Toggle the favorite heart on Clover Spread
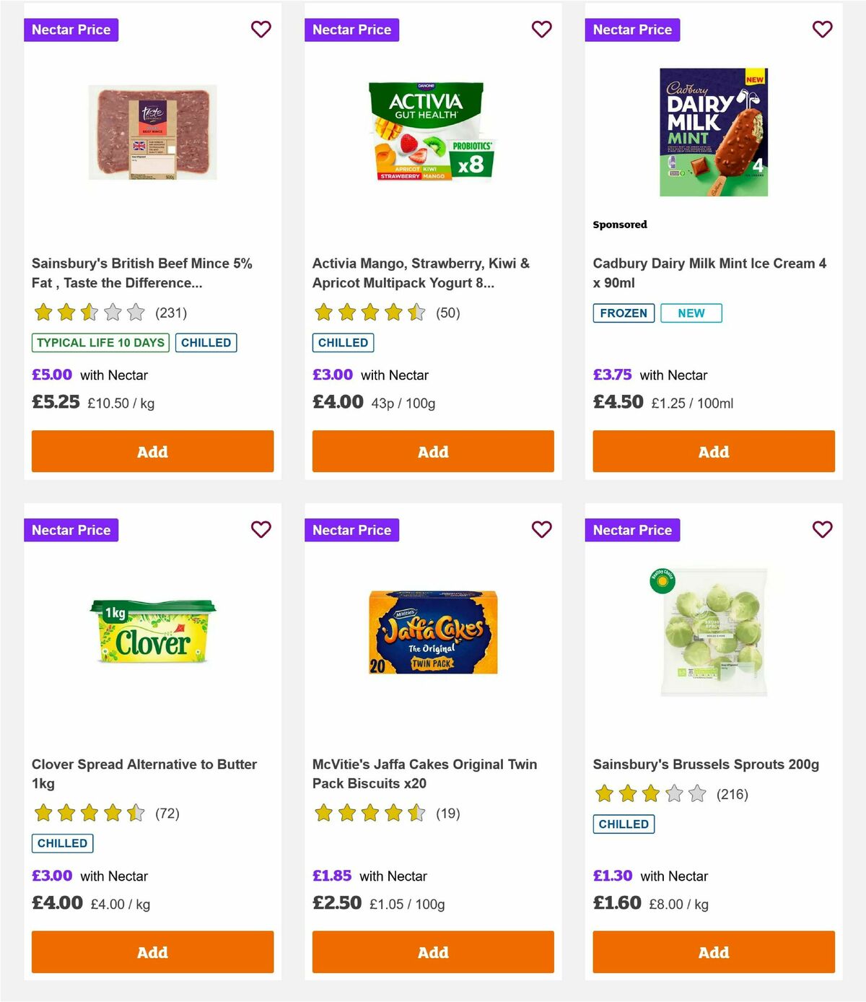The height and width of the screenshot is (1002, 866). click(261, 529)
